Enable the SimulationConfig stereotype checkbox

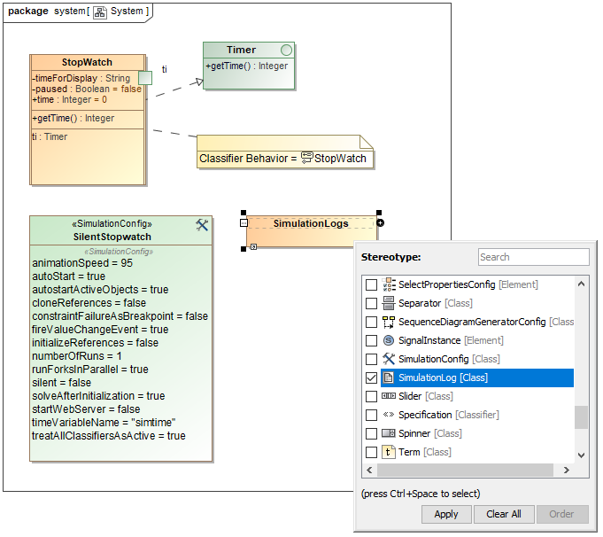371,359
